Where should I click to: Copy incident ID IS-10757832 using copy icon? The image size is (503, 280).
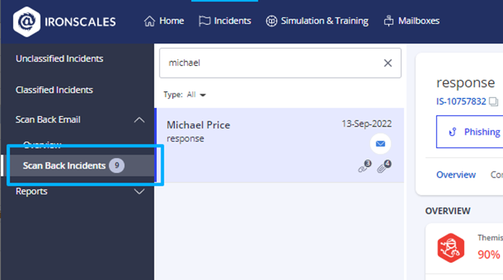pos(493,102)
